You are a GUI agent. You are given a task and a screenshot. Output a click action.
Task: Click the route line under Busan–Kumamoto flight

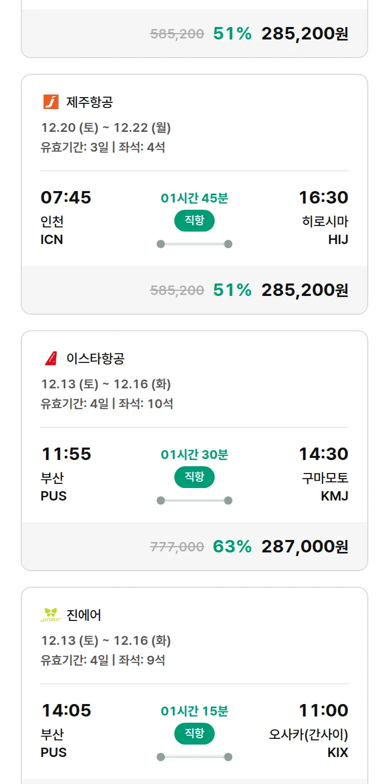click(x=195, y=501)
